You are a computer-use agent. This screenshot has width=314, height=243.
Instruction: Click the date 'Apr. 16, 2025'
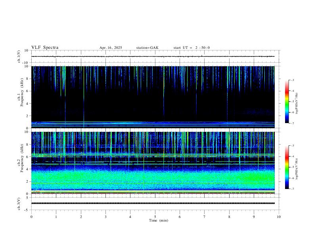coord(111,48)
